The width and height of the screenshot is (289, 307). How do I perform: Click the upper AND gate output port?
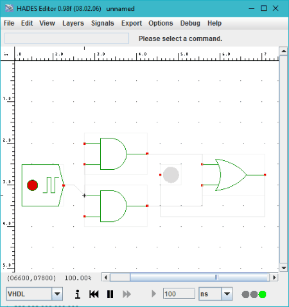coord(147,154)
